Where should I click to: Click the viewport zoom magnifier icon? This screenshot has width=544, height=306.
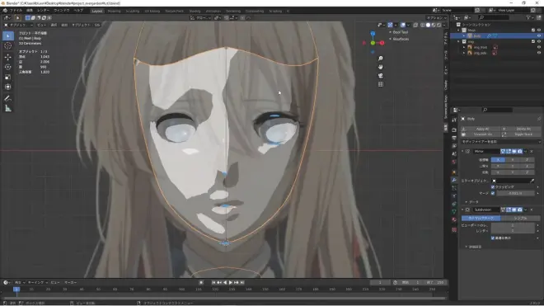(381, 59)
